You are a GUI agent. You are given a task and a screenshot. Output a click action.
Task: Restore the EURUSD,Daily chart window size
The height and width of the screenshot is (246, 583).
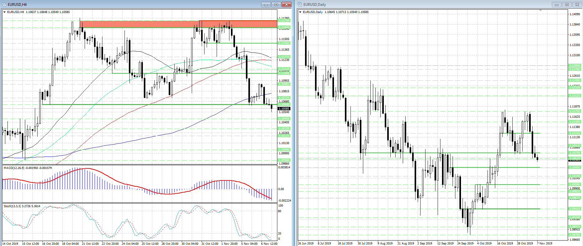(x=567, y=4)
